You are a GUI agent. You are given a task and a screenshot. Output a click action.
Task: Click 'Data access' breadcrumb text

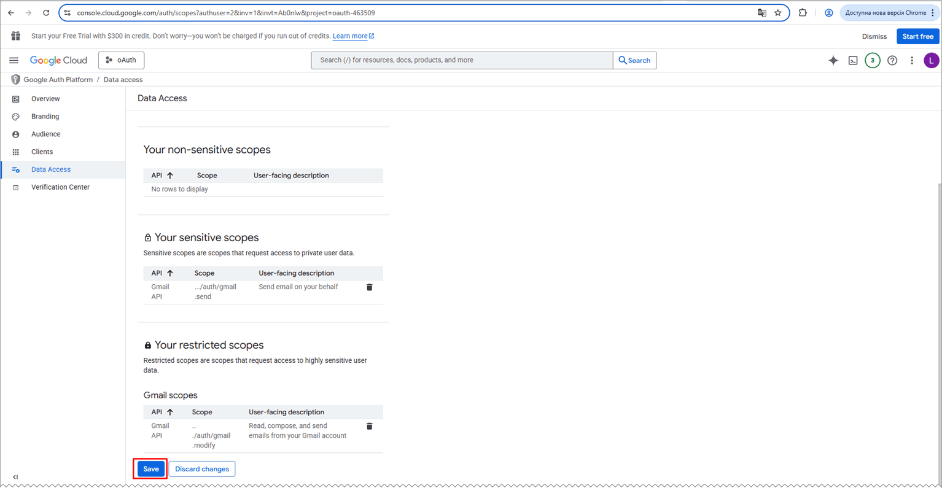[x=123, y=80]
